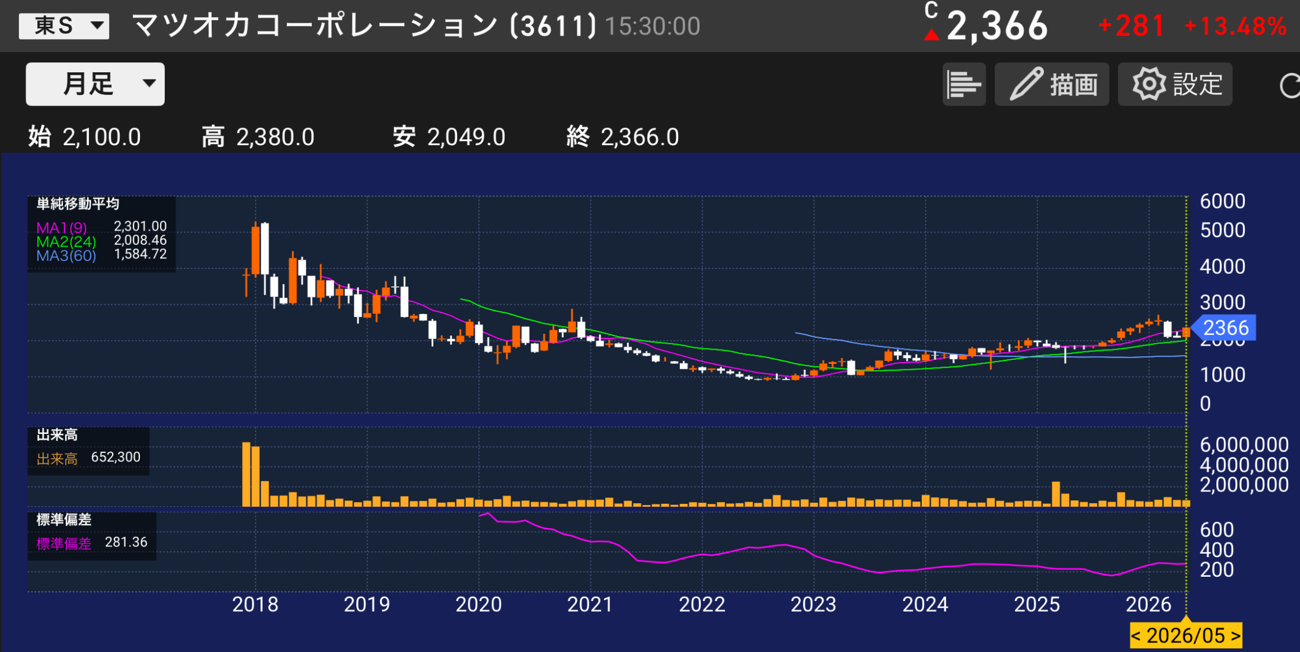Click the low price 安 2,049.0
Image resolution: width=1300 pixels, height=652 pixels.
(x=449, y=137)
